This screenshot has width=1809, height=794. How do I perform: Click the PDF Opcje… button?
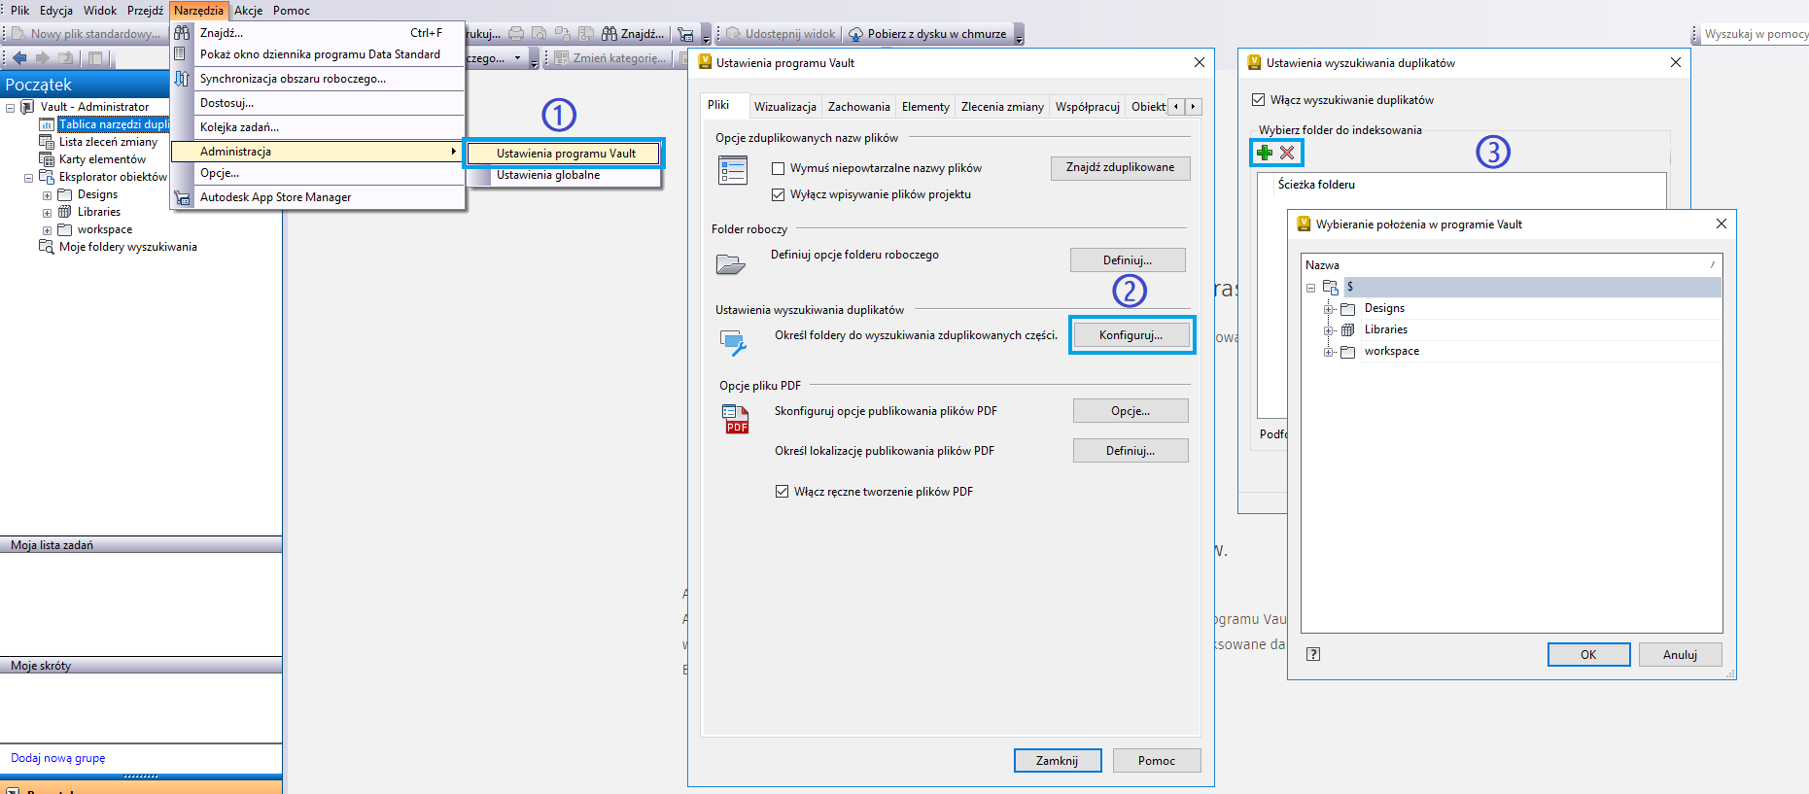tap(1131, 411)
